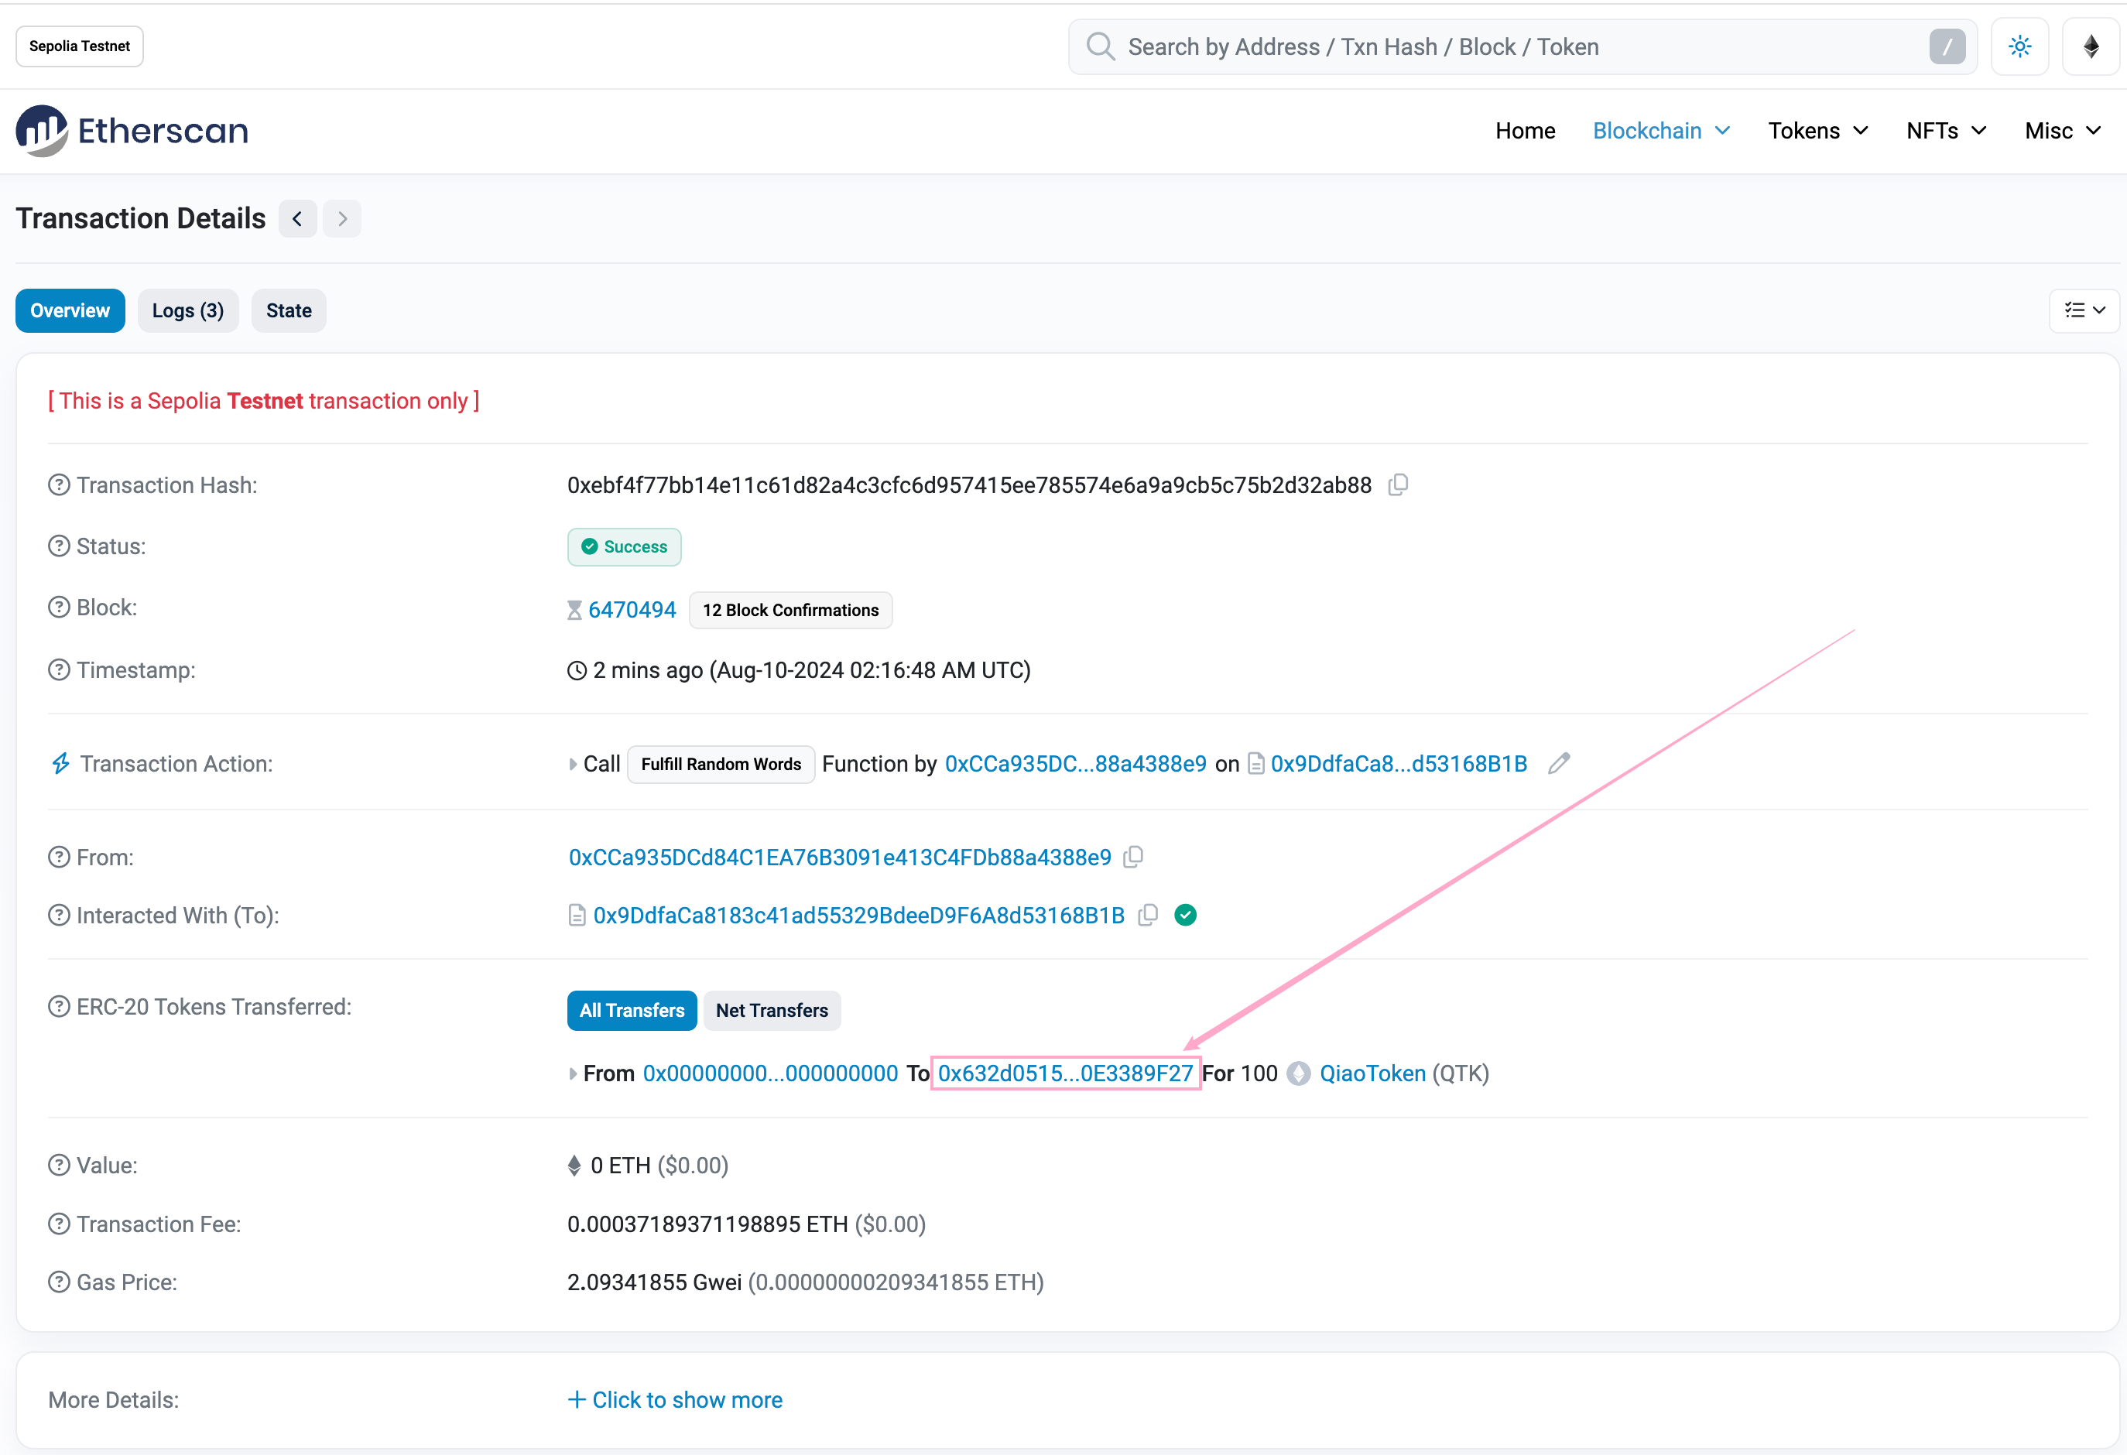Switch to the Overview tab
The height and width of the screenshot is (1455, 2127).
(70, 311)
